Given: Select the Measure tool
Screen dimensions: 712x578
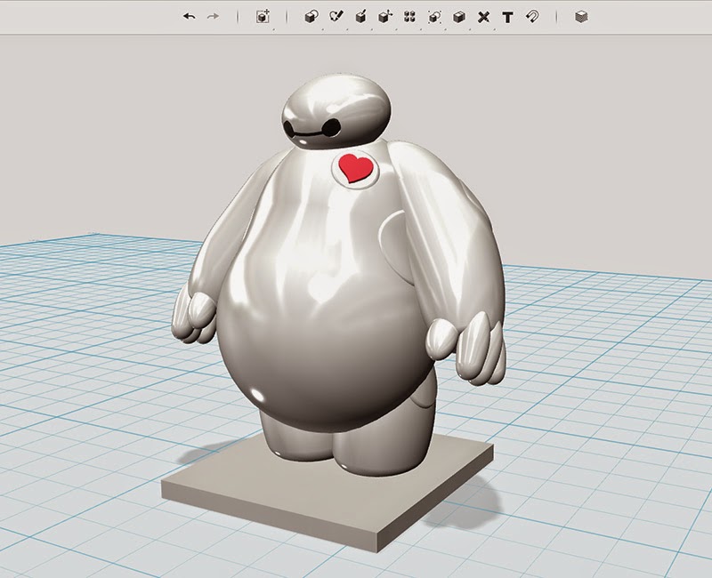Looking at the screenshot, I should point(484,17).
